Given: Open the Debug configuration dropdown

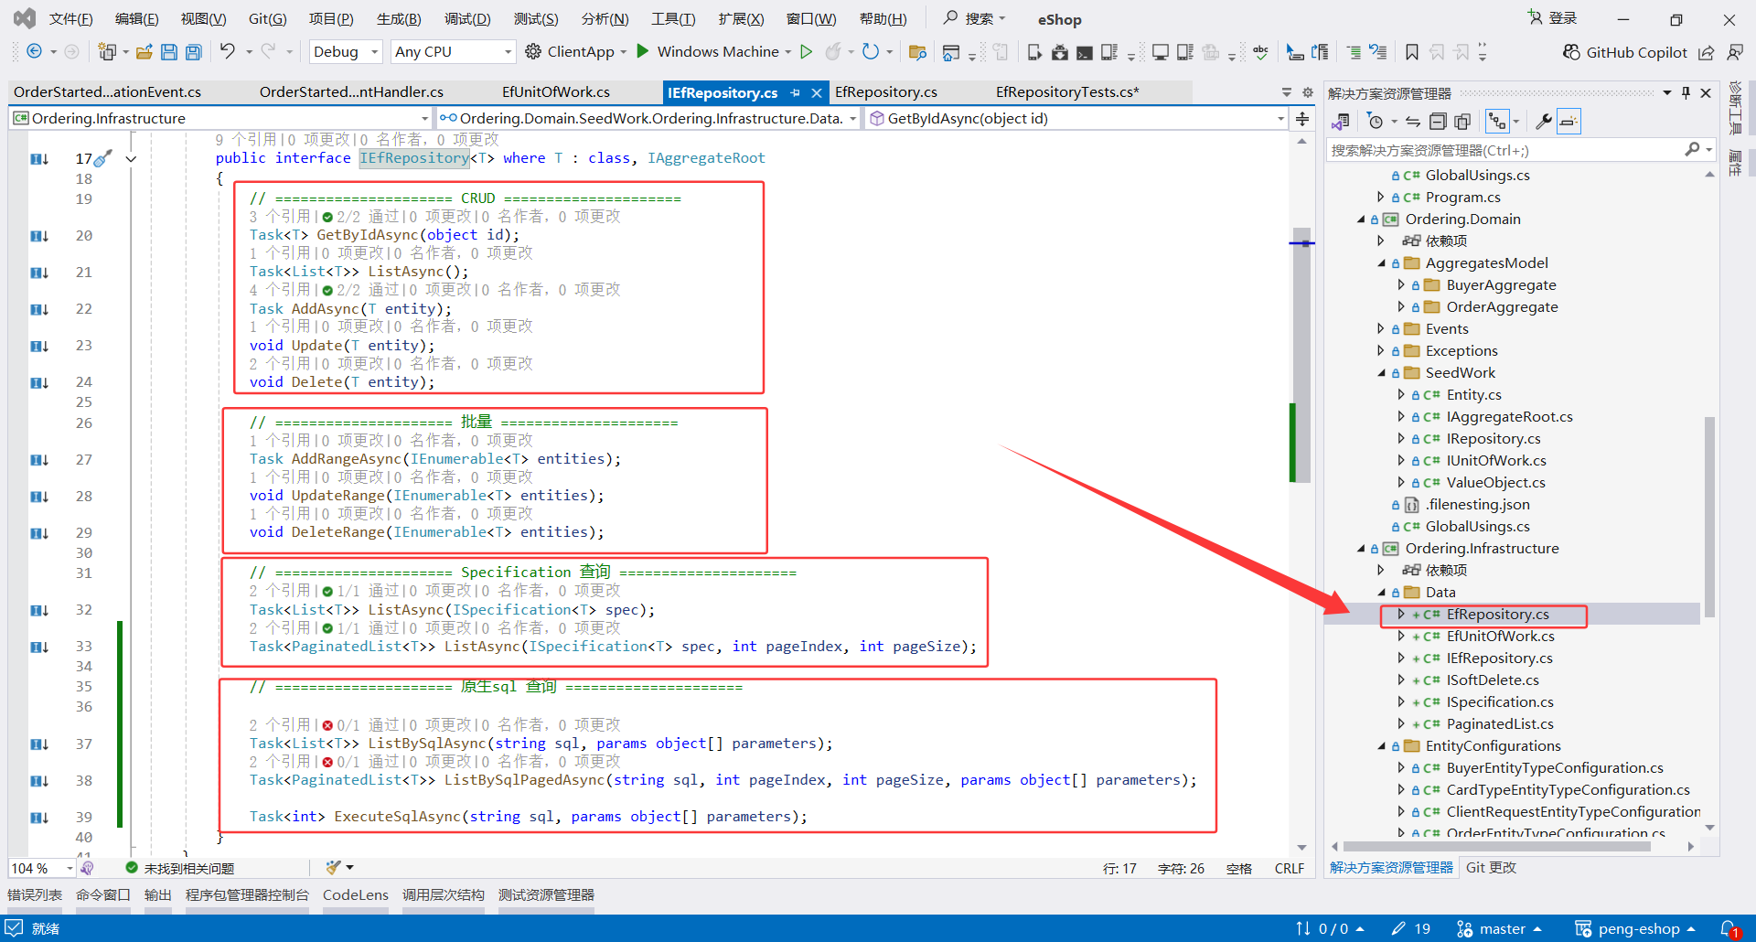Looking at the screenshot, I should coord(346,52).
